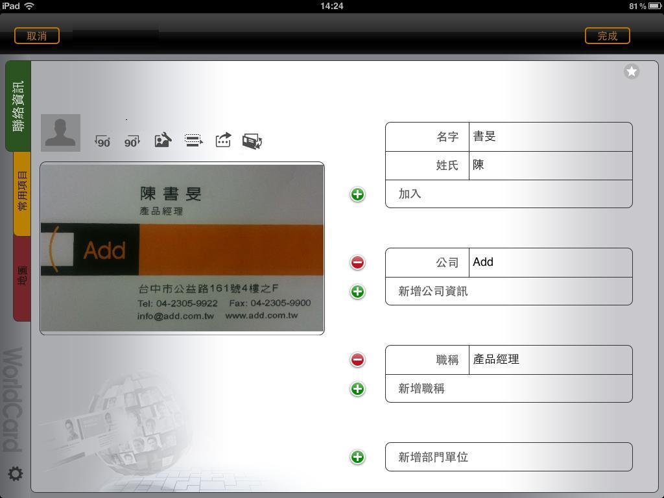Toggle the favorite star icon
The image size is (664, 498).
[632, 71]
